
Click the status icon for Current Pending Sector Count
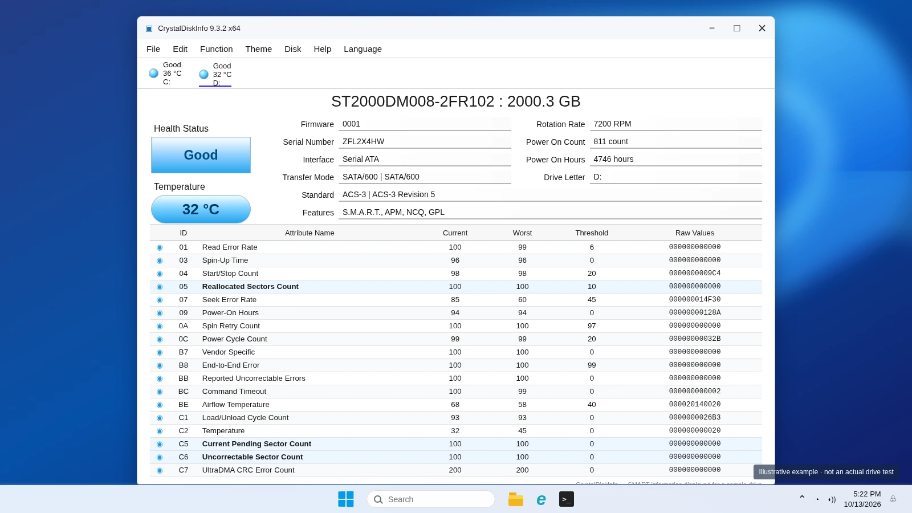click(x=160, y=444)
